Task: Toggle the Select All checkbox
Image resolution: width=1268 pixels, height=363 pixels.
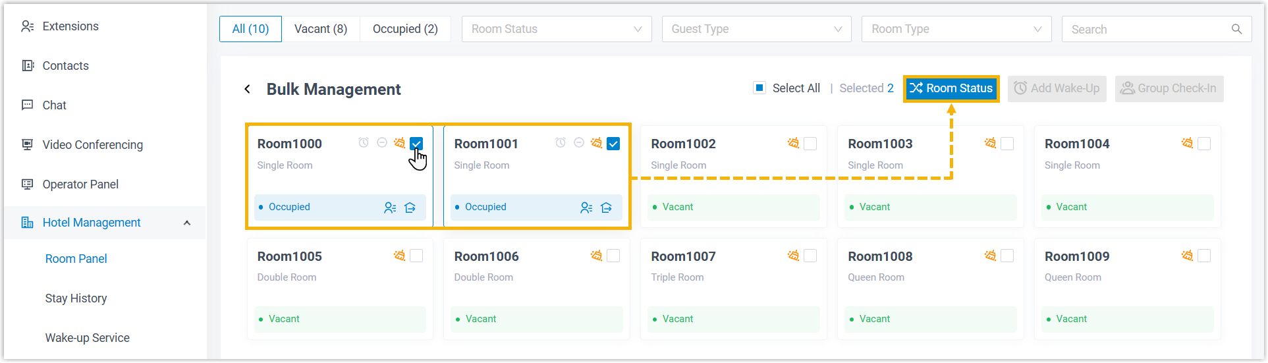Action: [759, 88]
